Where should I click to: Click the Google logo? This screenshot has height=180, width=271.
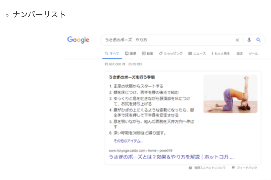pyautogui.click(x=78, y=40)
